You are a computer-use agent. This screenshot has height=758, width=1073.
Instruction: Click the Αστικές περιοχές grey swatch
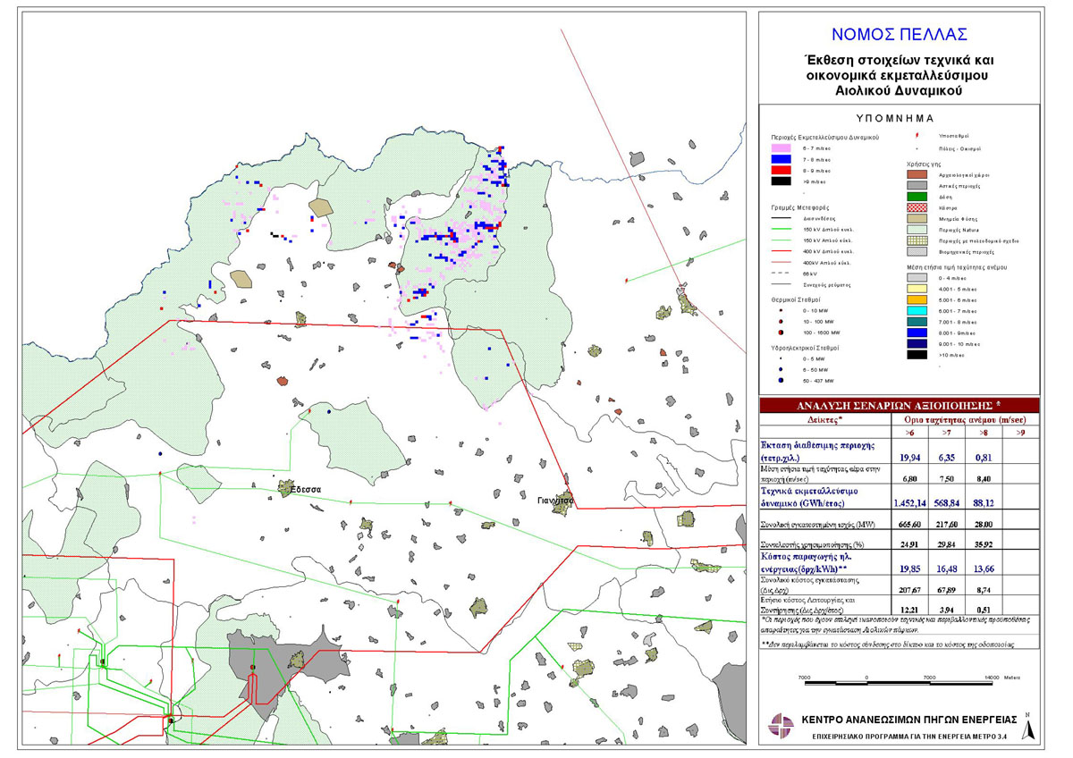click(x=917, y=185)
